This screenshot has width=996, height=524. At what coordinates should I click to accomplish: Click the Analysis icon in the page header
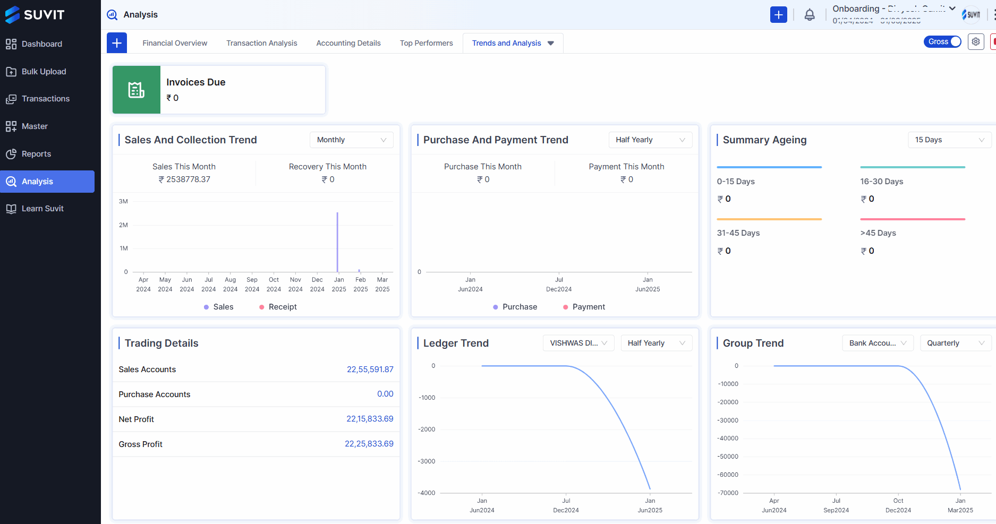click(112, 15)
